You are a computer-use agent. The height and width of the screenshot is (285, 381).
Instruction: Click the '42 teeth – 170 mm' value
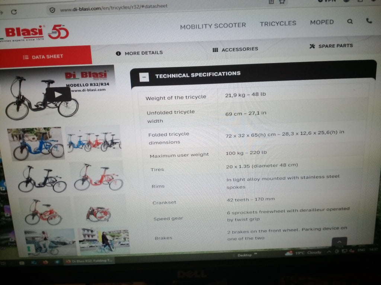(x=250, y=199)
